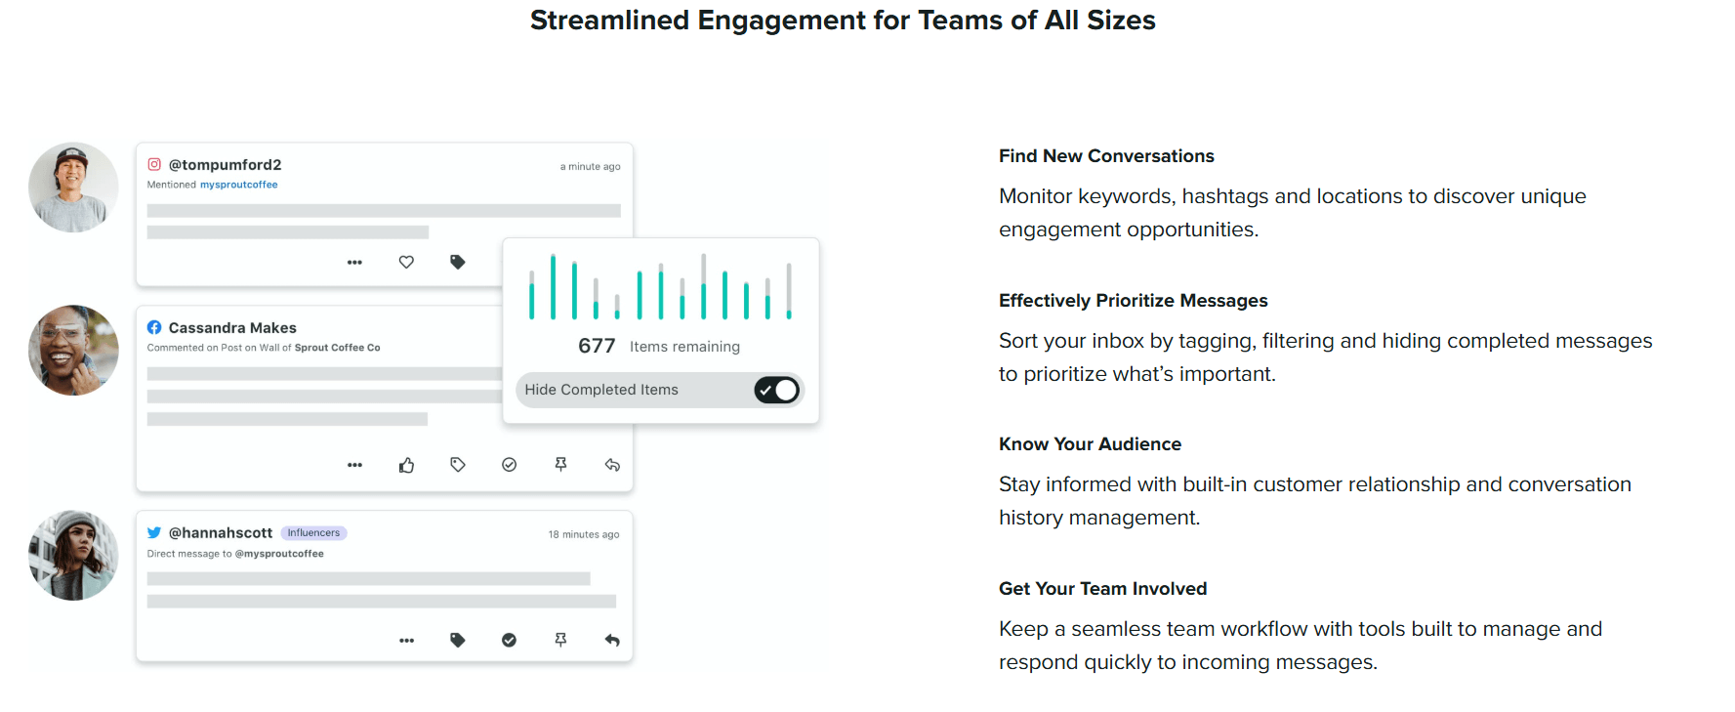1735x712 pixels.
Task: Click the 'Items remaining' label
Action: tap(684, 347)
